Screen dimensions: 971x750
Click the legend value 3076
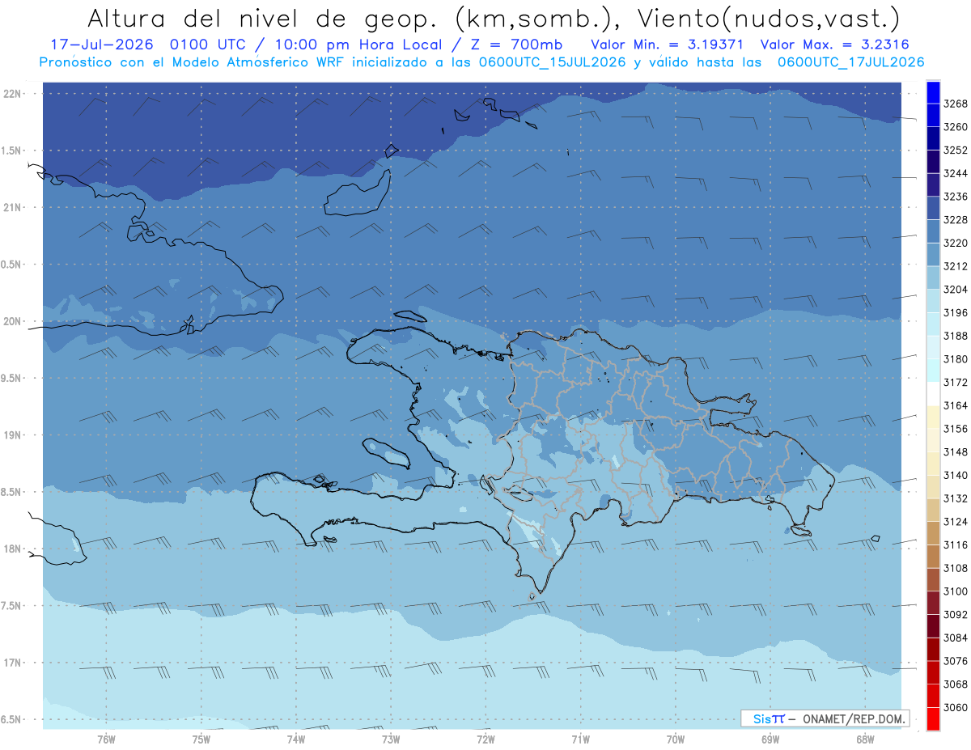coord(956,661)
